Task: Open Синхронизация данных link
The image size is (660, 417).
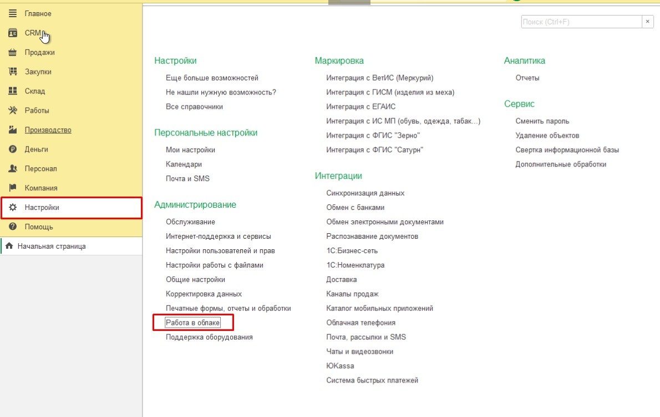Action: coord(365,193)
